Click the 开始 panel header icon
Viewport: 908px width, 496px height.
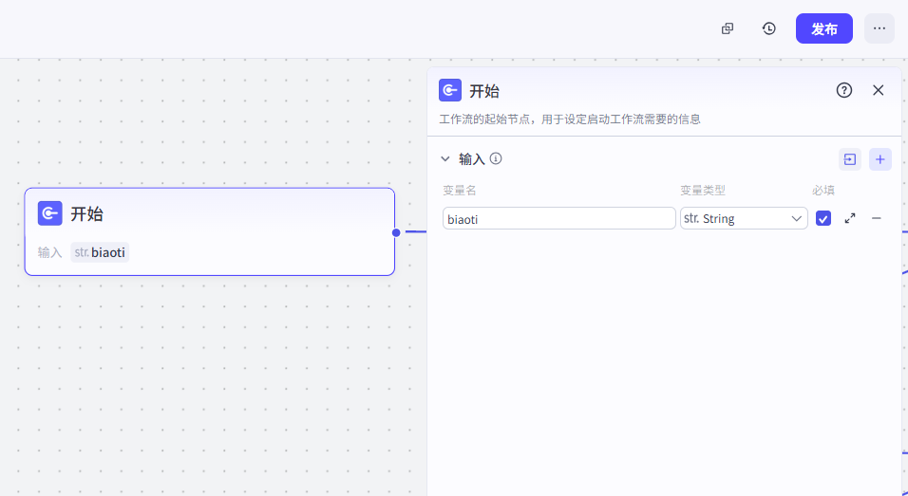(x=450, y=90)
